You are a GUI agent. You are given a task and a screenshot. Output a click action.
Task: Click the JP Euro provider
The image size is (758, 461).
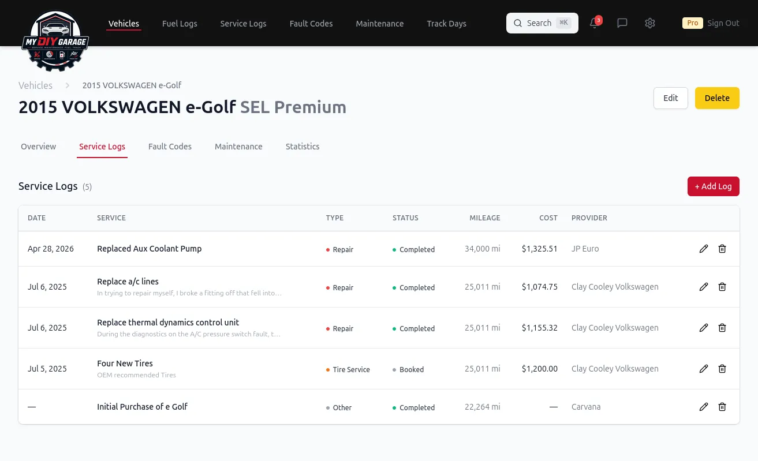click(x=585, y=249)
